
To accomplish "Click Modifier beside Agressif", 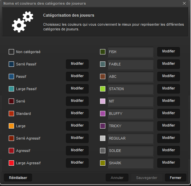I will [x=77, y=151].
